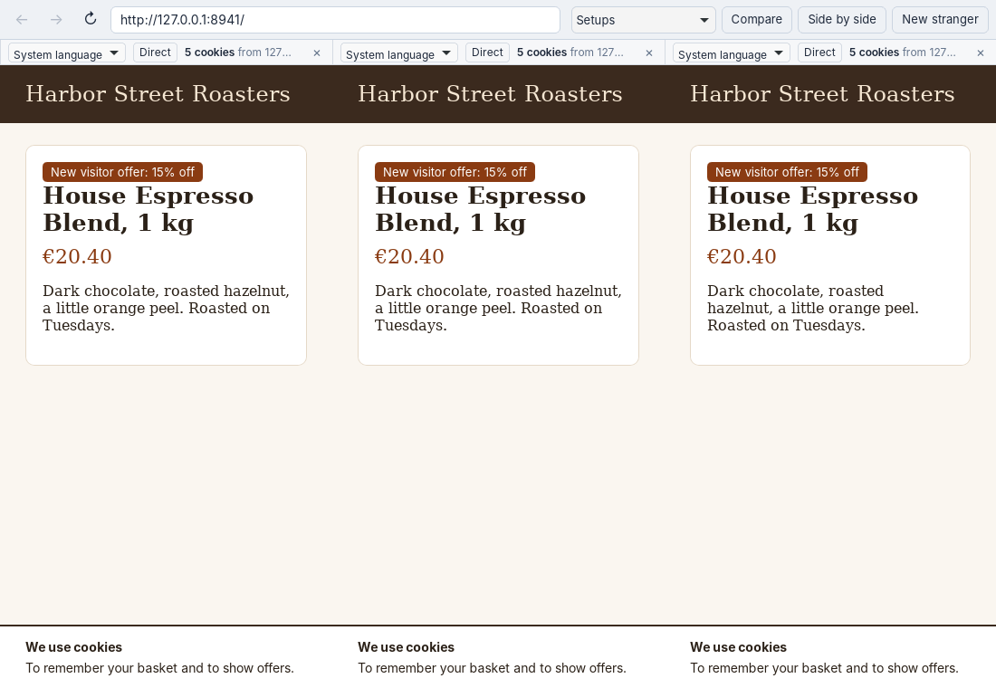Click '5 cookies' info in right pane
The width and height of the screenshot is (996, 688).
click(x=903, y=53)
